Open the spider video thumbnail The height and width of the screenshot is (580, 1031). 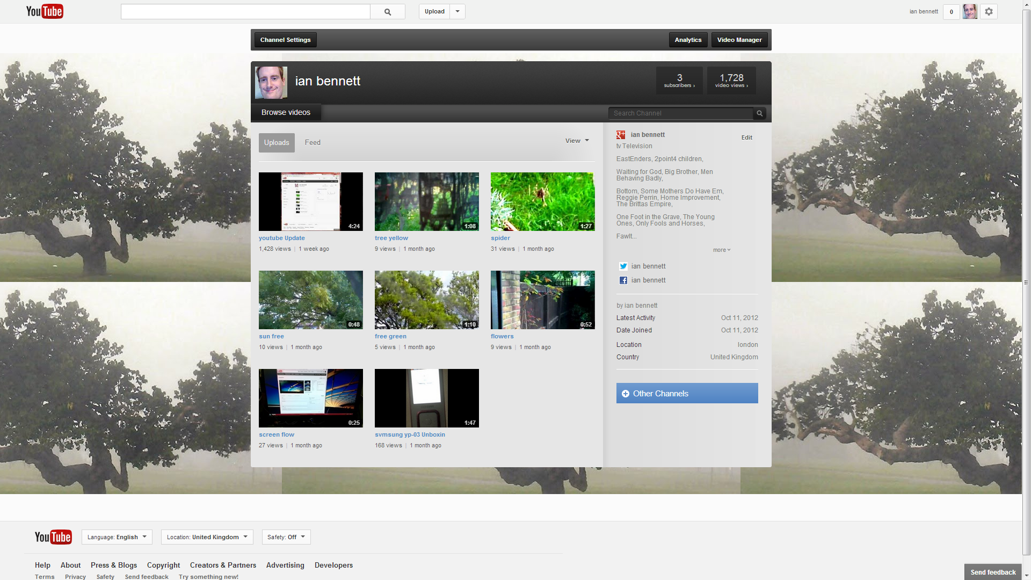[x=542, y=201]
